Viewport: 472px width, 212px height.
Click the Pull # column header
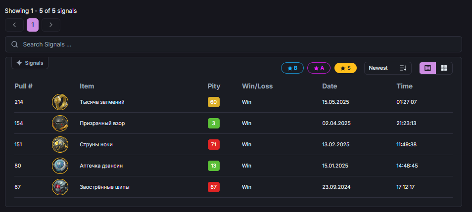point(23,86)
